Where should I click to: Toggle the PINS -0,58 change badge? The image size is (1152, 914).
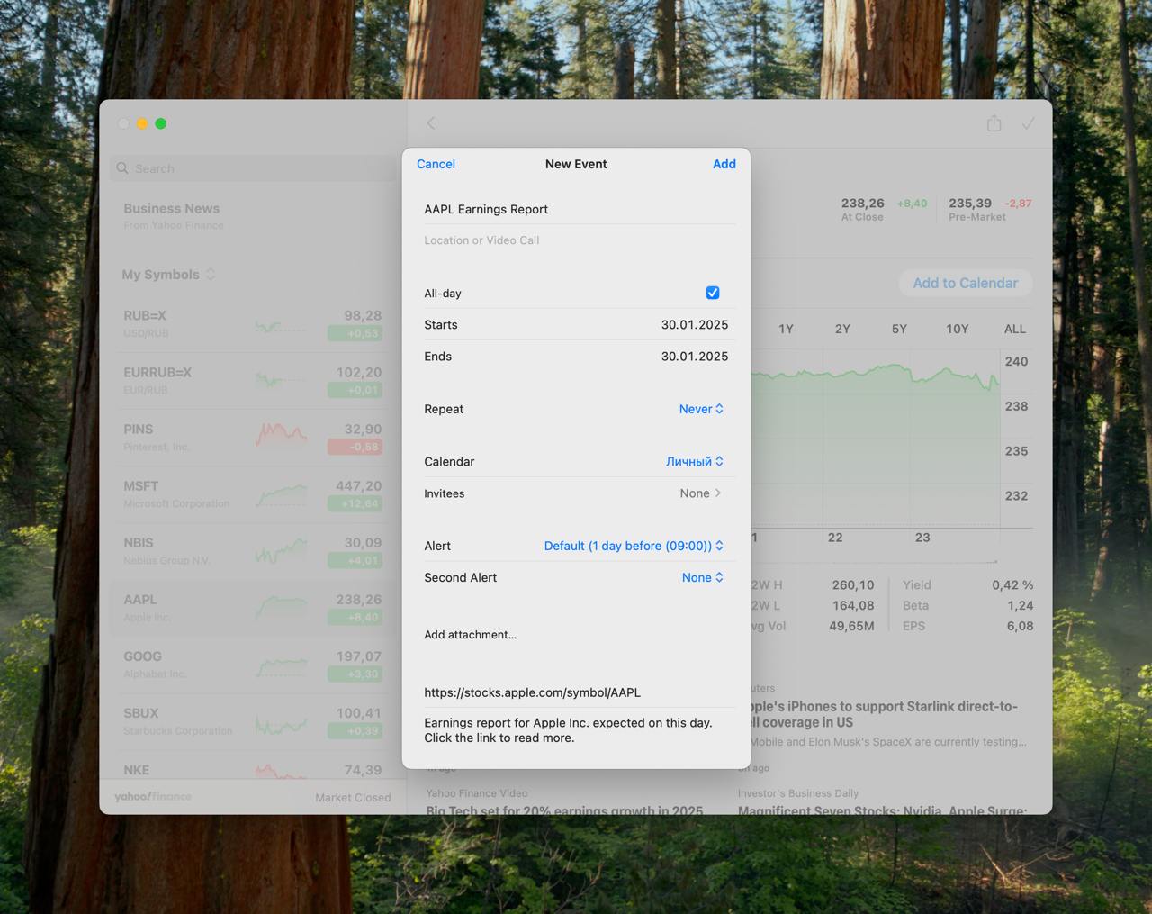(355, 447)
